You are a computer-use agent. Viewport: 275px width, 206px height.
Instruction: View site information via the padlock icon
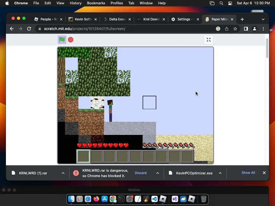coord(40,29)
